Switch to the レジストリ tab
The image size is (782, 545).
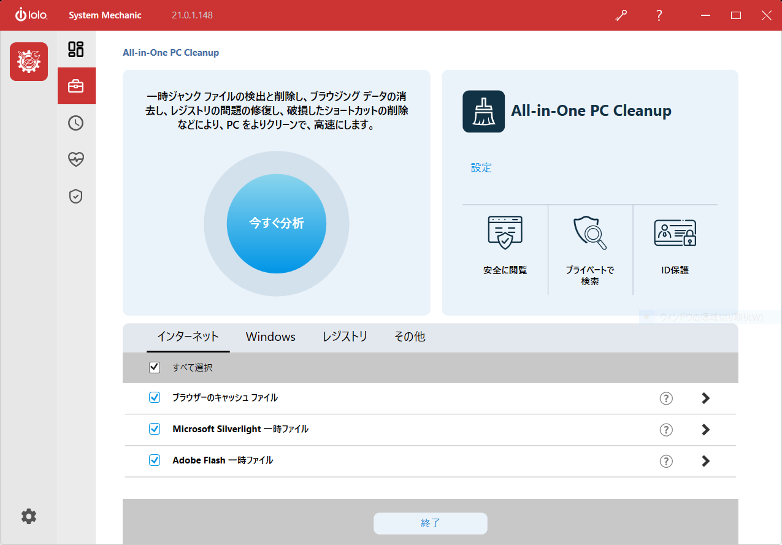(345, 337)
